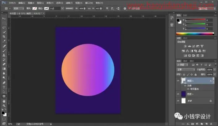218x126 pixels.
Task: Click link icon between W and H fields
Action: coord(89,9)
